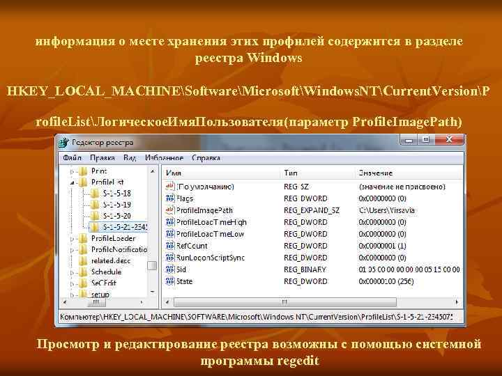The image size is (502, 376).
Task: Select the ProfileList folder icon
Action: coord(83,182)
